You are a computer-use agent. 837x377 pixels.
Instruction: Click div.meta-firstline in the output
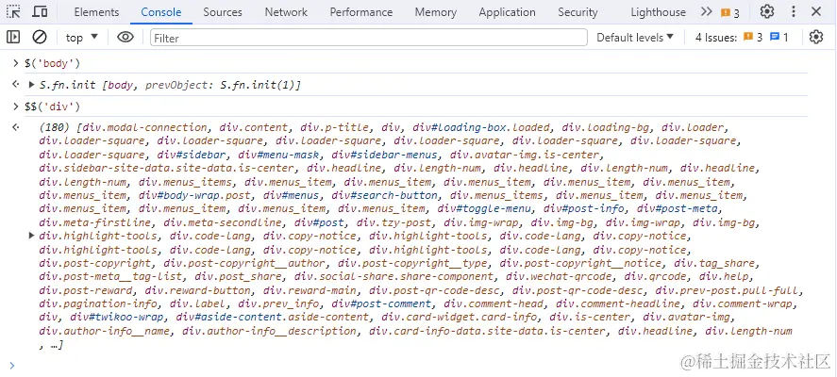(95, 222)
